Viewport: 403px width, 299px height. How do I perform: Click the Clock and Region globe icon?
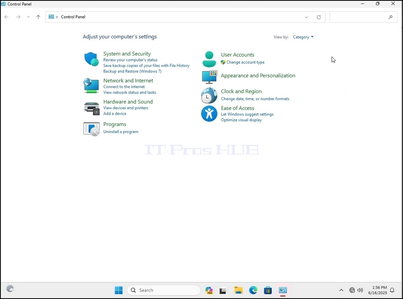point(209,95)
